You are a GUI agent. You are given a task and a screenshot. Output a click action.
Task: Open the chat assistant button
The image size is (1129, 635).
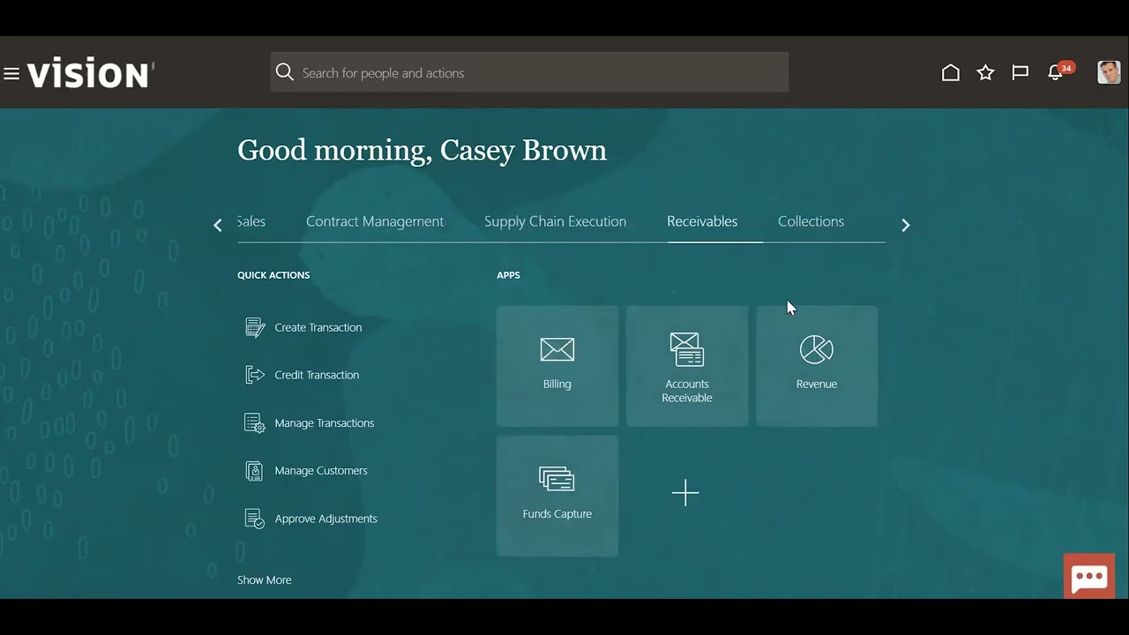pos(1089,577)
